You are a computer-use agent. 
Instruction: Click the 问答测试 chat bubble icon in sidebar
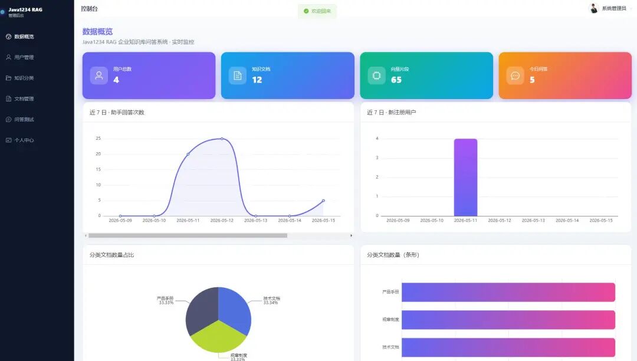tap(8, 119)
